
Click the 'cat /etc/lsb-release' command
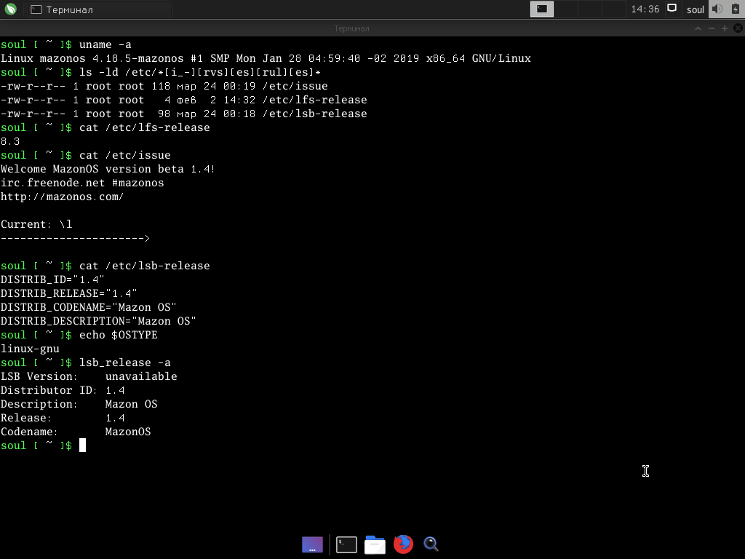(x=145, y=266)
